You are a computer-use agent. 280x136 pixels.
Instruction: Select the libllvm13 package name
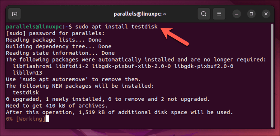click(27, 73)
